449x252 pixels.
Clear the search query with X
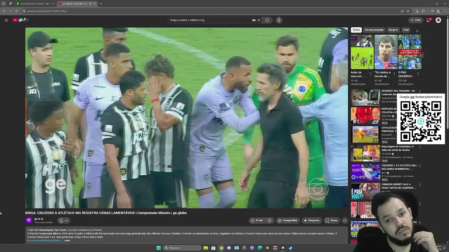coord(259,20)
